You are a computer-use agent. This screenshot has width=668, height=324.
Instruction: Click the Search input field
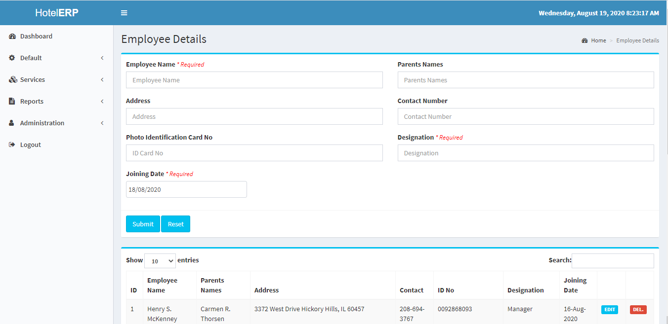click(613, 260)
